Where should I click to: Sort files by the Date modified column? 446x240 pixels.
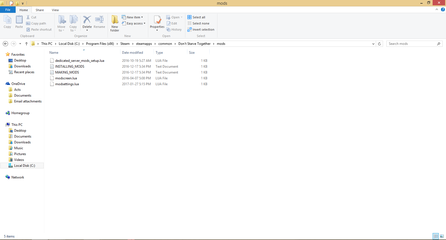pos(132,53)
